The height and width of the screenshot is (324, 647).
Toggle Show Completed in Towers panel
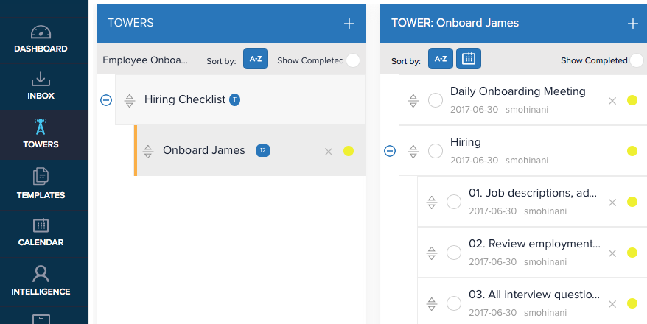point(353,60)
